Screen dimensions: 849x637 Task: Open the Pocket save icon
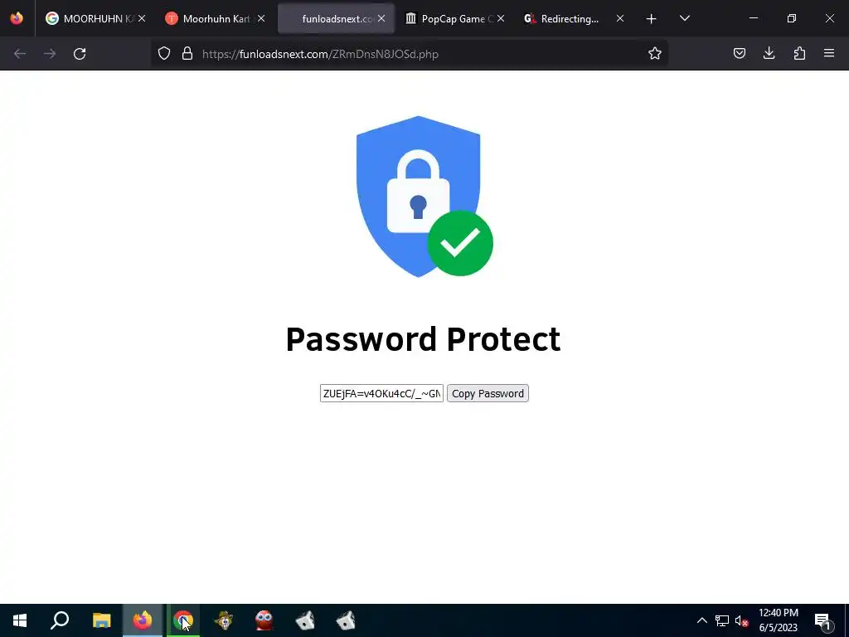[x=739, y=53]
